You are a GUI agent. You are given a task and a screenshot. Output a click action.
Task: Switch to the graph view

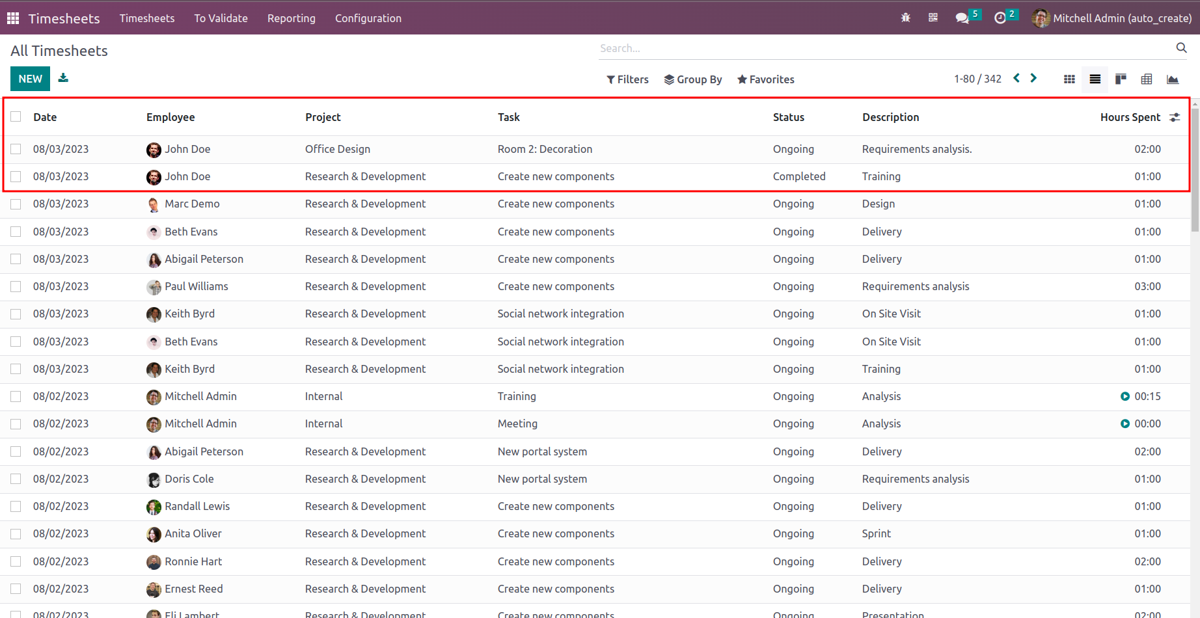pyautogui.click(x=1173, y=79)
